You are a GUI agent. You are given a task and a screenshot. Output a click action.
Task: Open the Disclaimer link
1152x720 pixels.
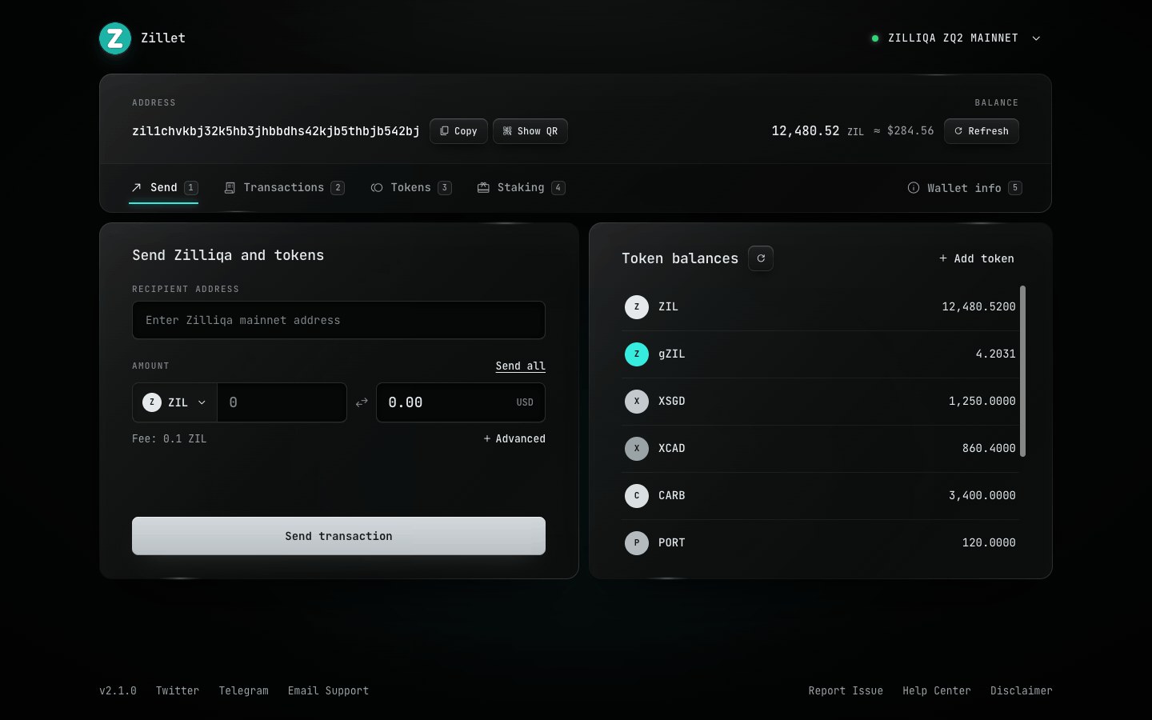click(1022, 690)
